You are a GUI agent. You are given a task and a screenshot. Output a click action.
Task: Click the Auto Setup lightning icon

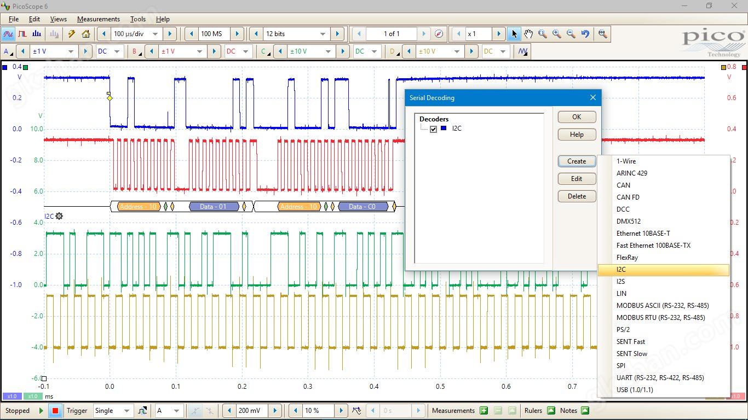tap(71, 34)
